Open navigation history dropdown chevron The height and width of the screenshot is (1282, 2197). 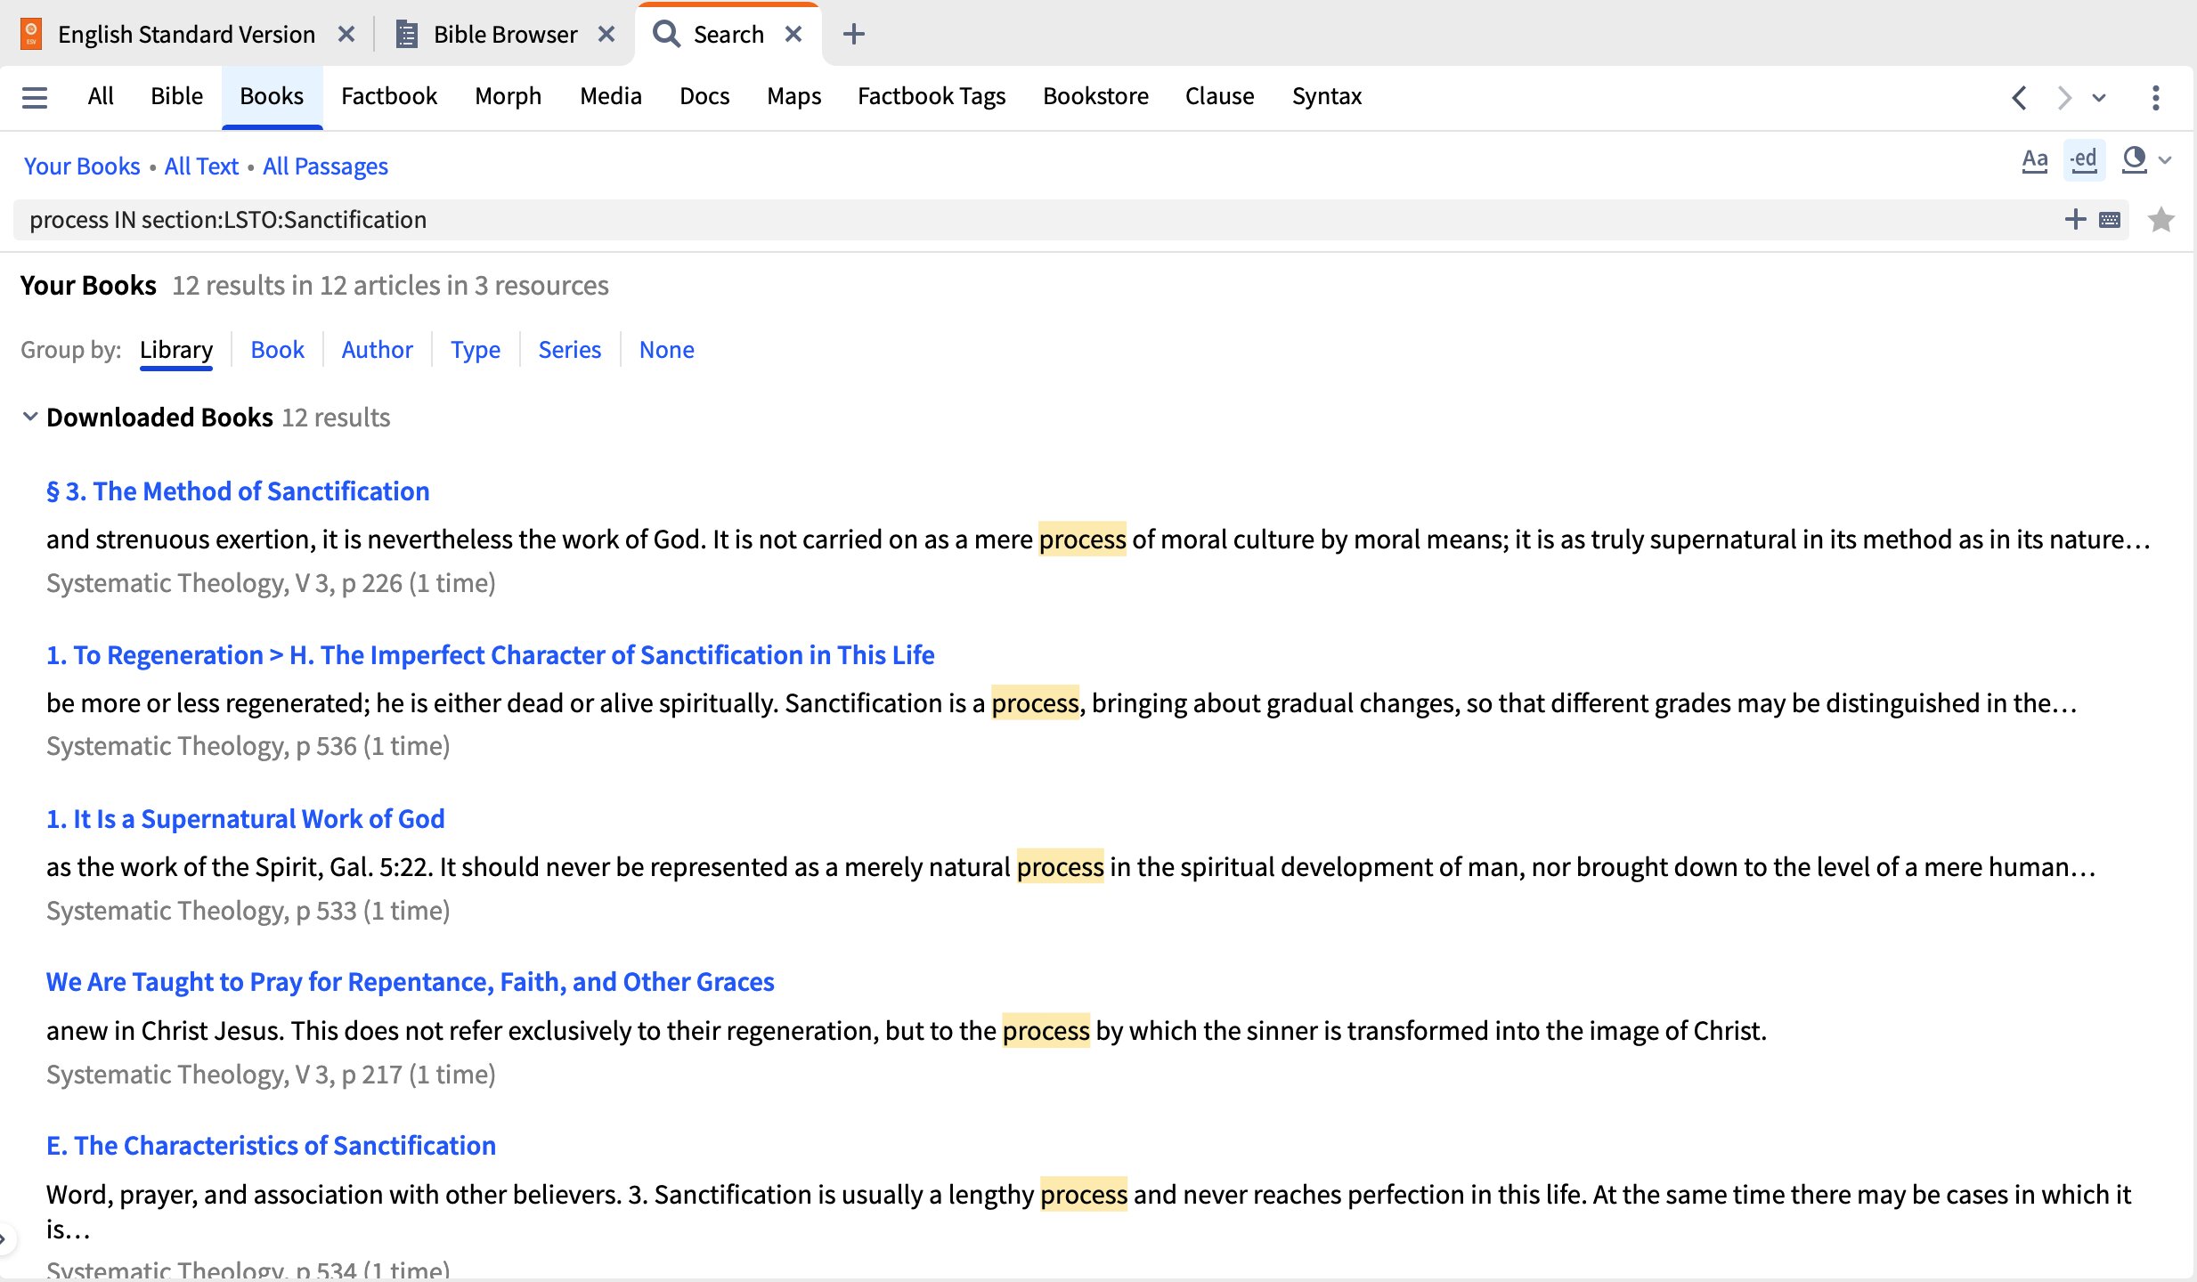pyautogui.click(x=2099, y=97)
